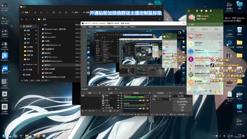The width and height of the screenshot is (247, 139).
Task: Click 工作室模式 button in OBS
Action: click(x=182, y=104)
